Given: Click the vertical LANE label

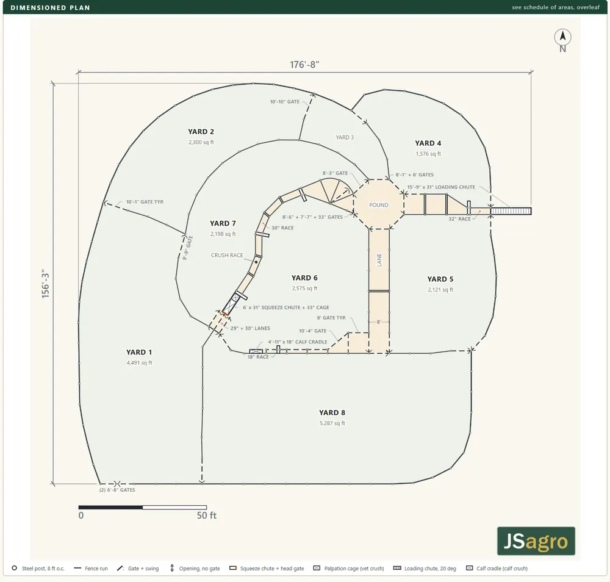Looking at the screenshot, I should coord(379,259).
